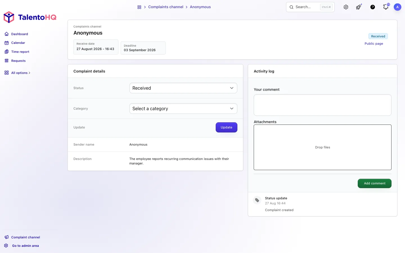This screenshot has width=405, height=253.
Task: Click the blue Update button
Action: point(226,127)
